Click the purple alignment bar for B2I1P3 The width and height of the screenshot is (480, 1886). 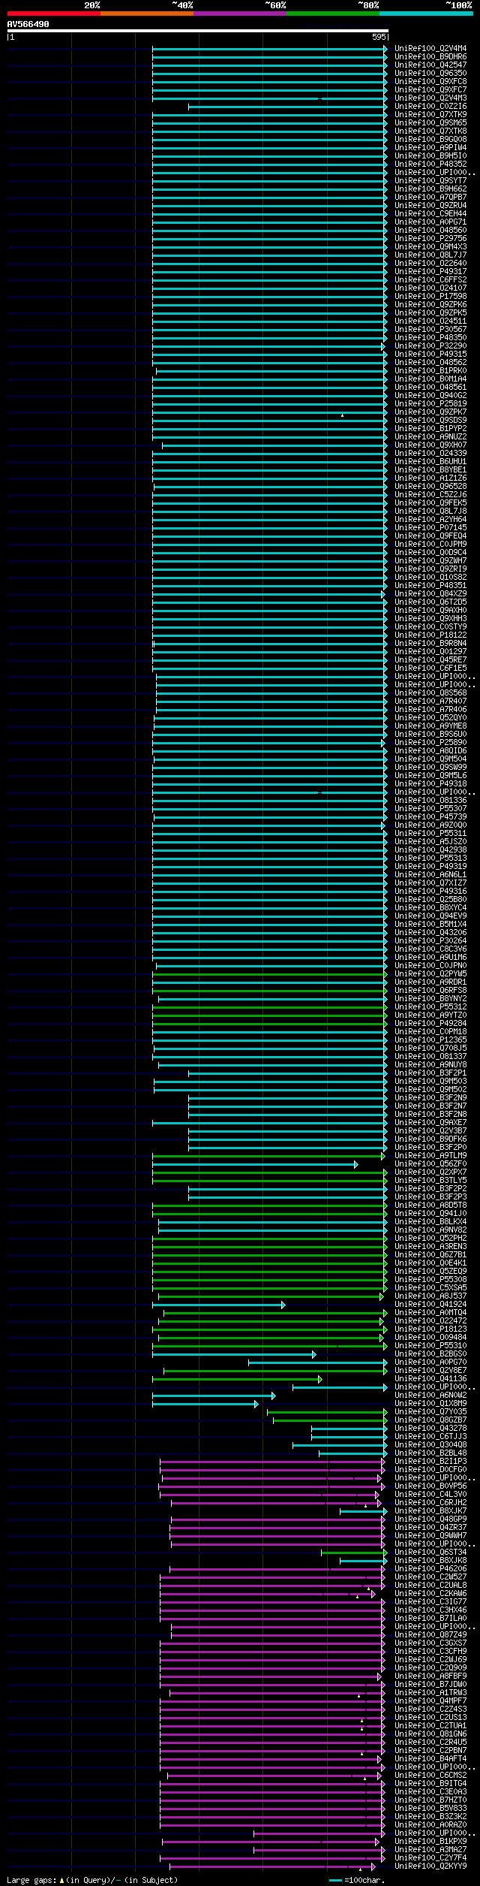(x=272, y=1462)
